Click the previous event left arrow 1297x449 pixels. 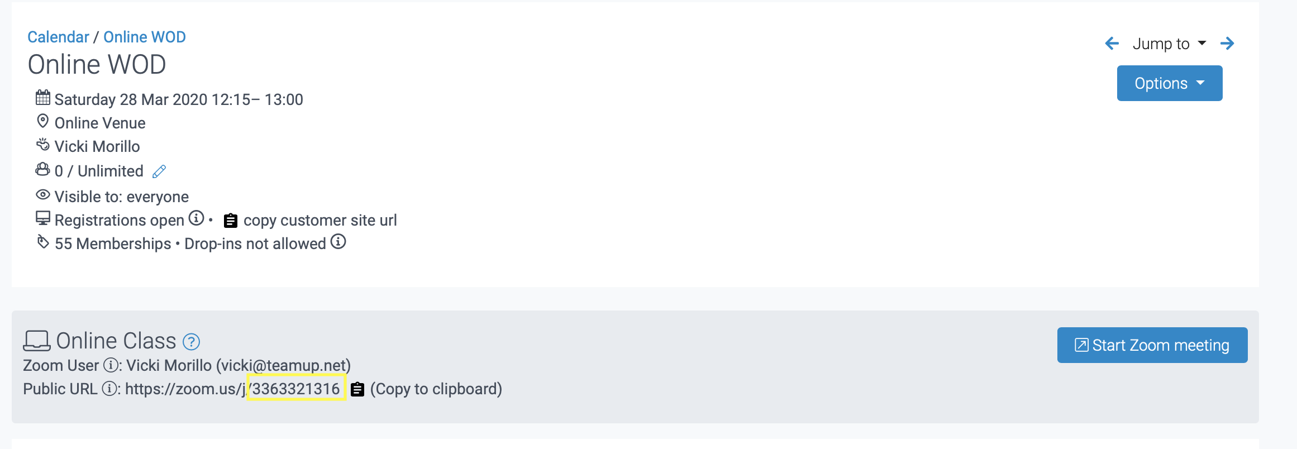(1112, 44)
